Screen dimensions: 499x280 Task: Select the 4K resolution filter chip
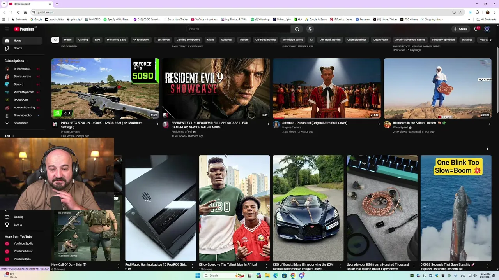[141, 40]
